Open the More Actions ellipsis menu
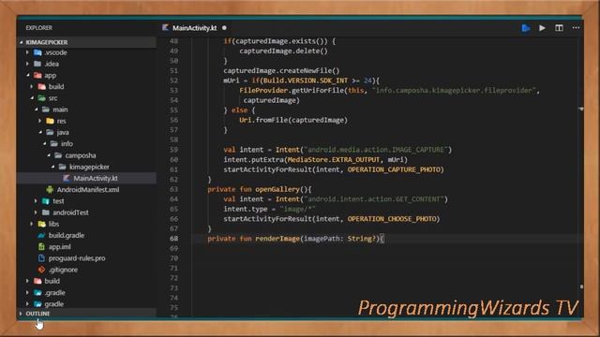The height and width of the screenshot is (337, 600). 576,27
